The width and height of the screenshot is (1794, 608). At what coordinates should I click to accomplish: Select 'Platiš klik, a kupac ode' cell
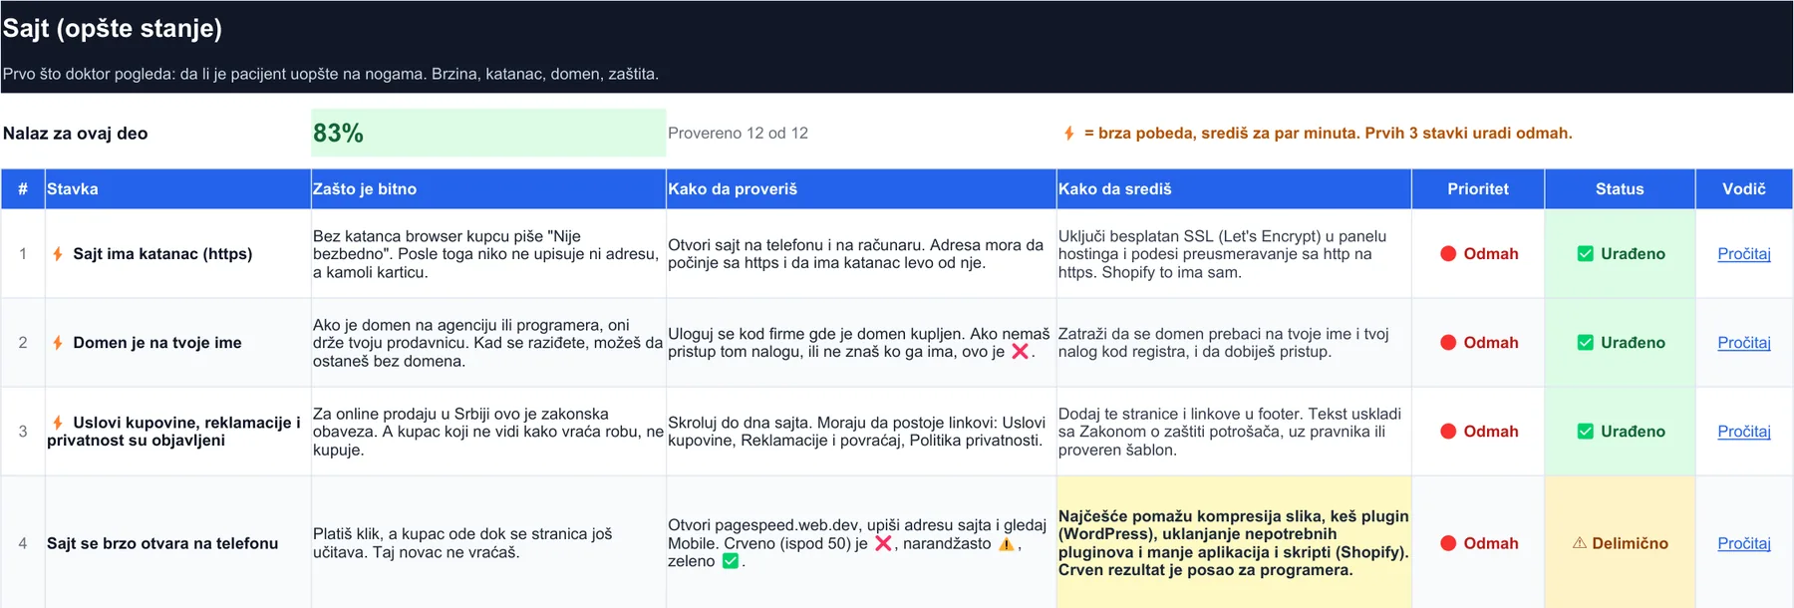pos(488,543)
